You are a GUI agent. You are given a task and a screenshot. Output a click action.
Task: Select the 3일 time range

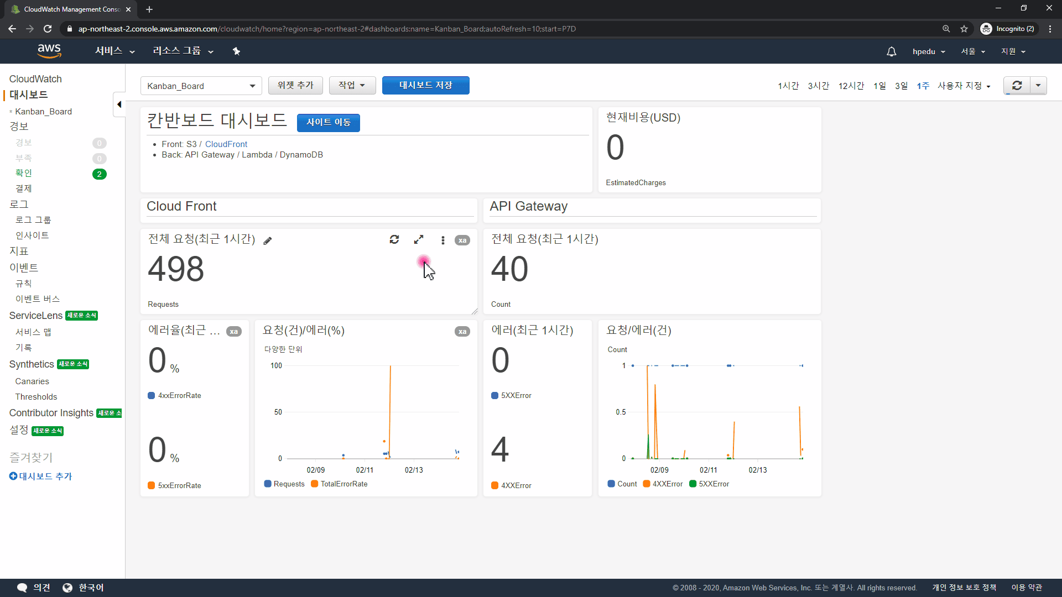901,86
